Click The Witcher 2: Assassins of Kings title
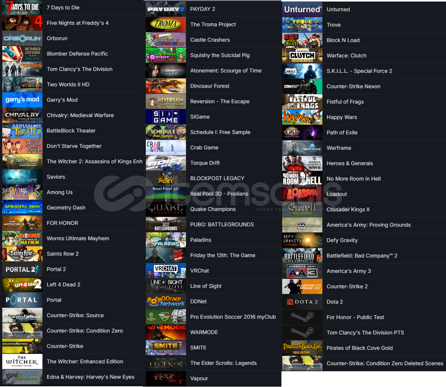 [95, 161]
